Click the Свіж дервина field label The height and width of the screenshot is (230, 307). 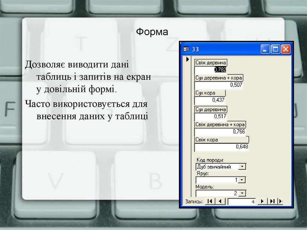[210, 62]
